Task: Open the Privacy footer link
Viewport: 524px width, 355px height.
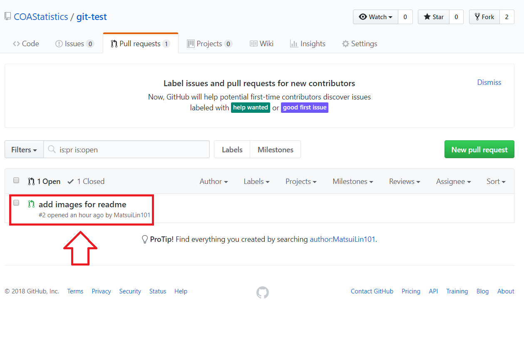Action: pyautogui.click(x=101, y=291)
